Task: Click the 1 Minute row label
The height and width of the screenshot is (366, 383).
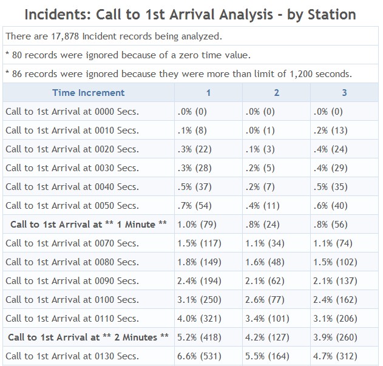Action: 89,225
